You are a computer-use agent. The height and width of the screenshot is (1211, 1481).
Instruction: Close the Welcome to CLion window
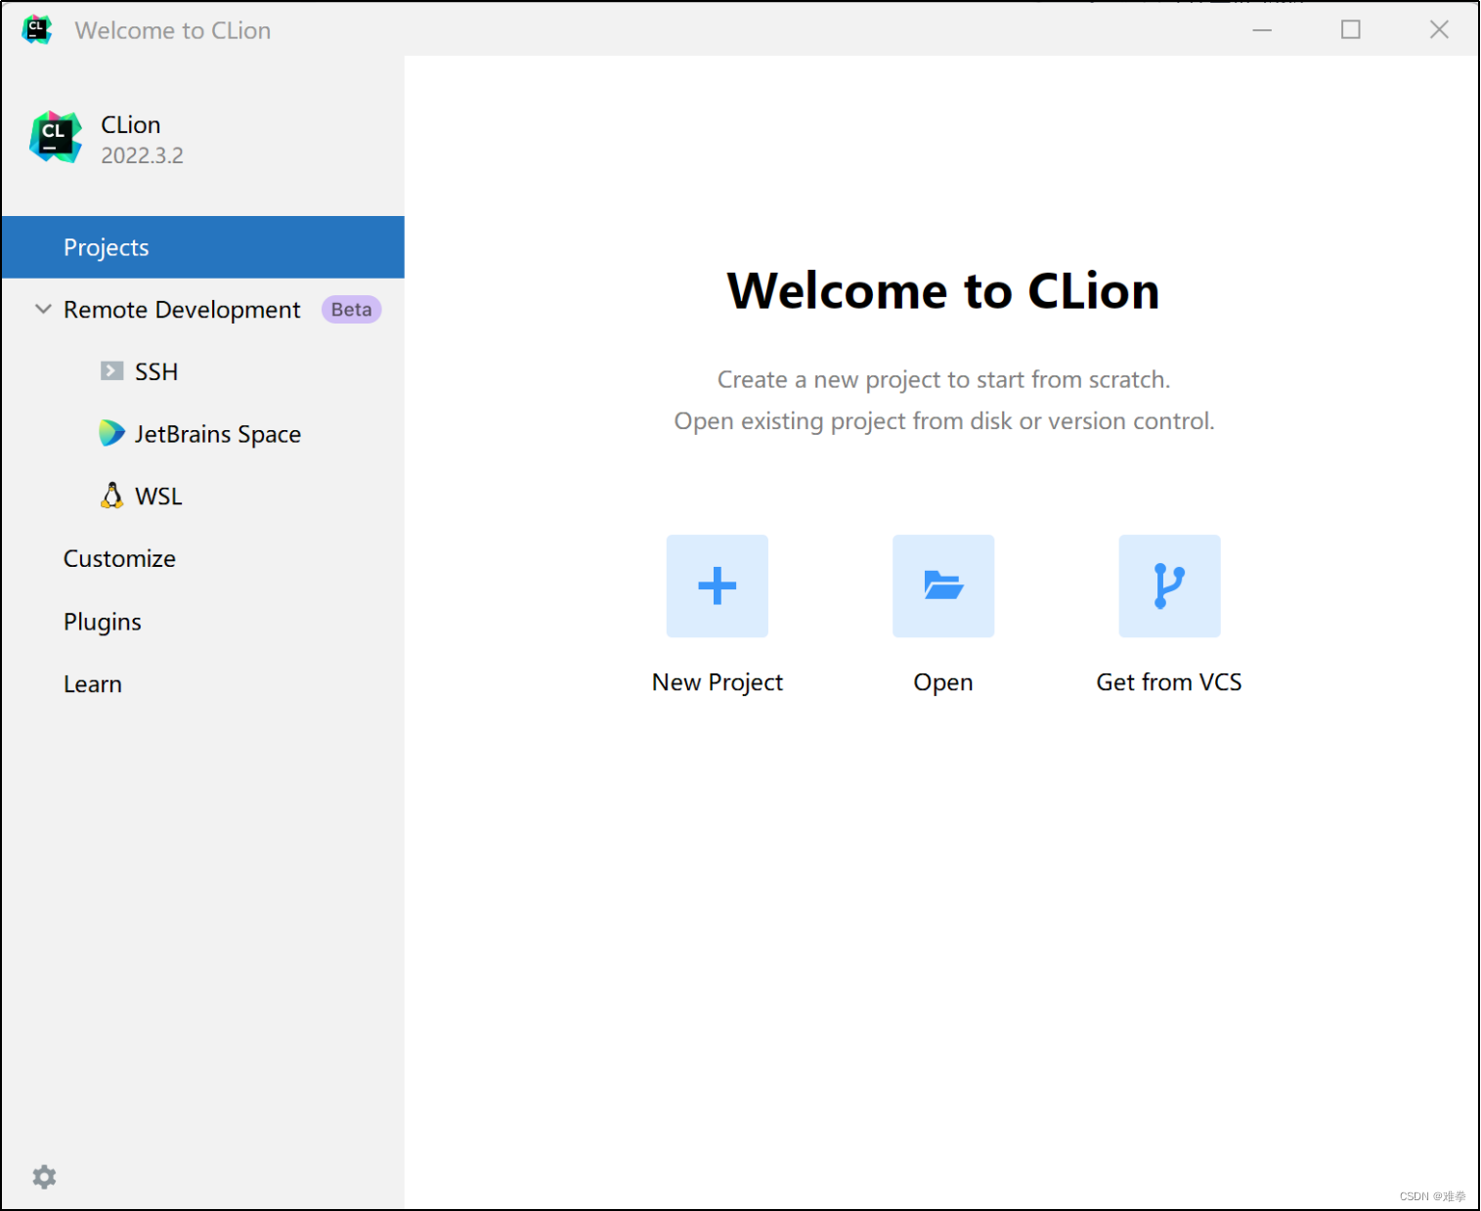(1439, 29)
